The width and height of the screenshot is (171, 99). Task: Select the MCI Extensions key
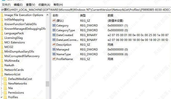pos(15,42)
